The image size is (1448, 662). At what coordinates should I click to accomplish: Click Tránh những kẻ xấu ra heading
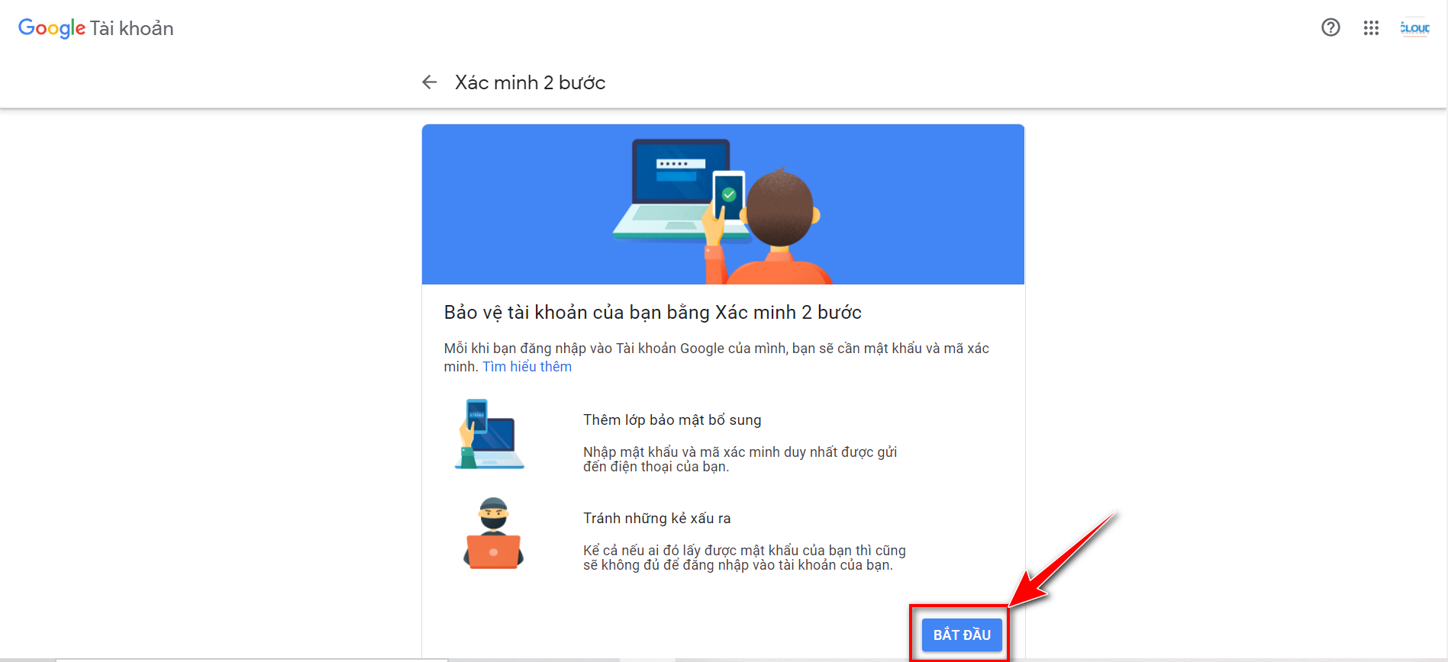tap(657, 519)
